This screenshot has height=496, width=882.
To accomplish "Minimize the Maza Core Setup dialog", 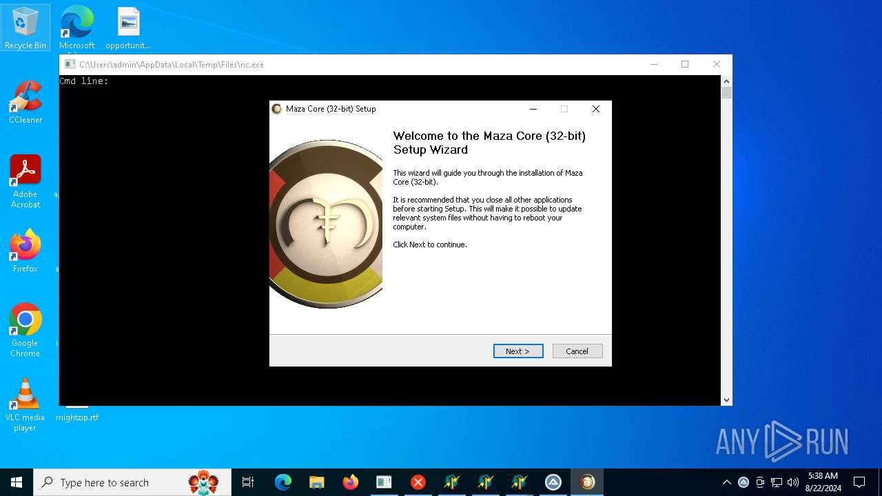I will [533, 109].
